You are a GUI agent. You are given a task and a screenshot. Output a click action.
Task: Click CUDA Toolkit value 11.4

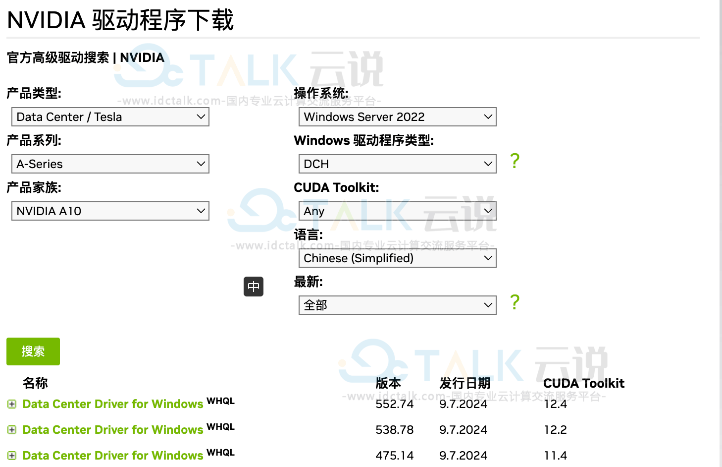(556, 456)
